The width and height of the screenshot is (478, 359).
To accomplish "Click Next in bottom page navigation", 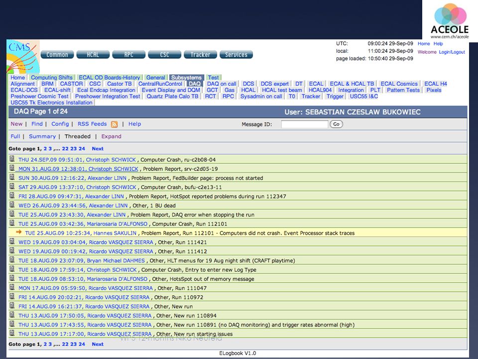I will (98, 344).
